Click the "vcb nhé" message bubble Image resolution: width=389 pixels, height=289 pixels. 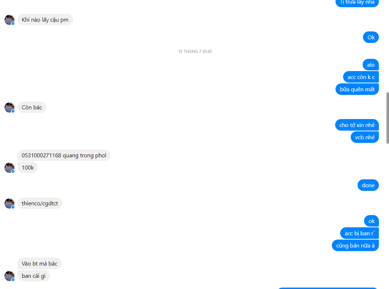[365, 137]
